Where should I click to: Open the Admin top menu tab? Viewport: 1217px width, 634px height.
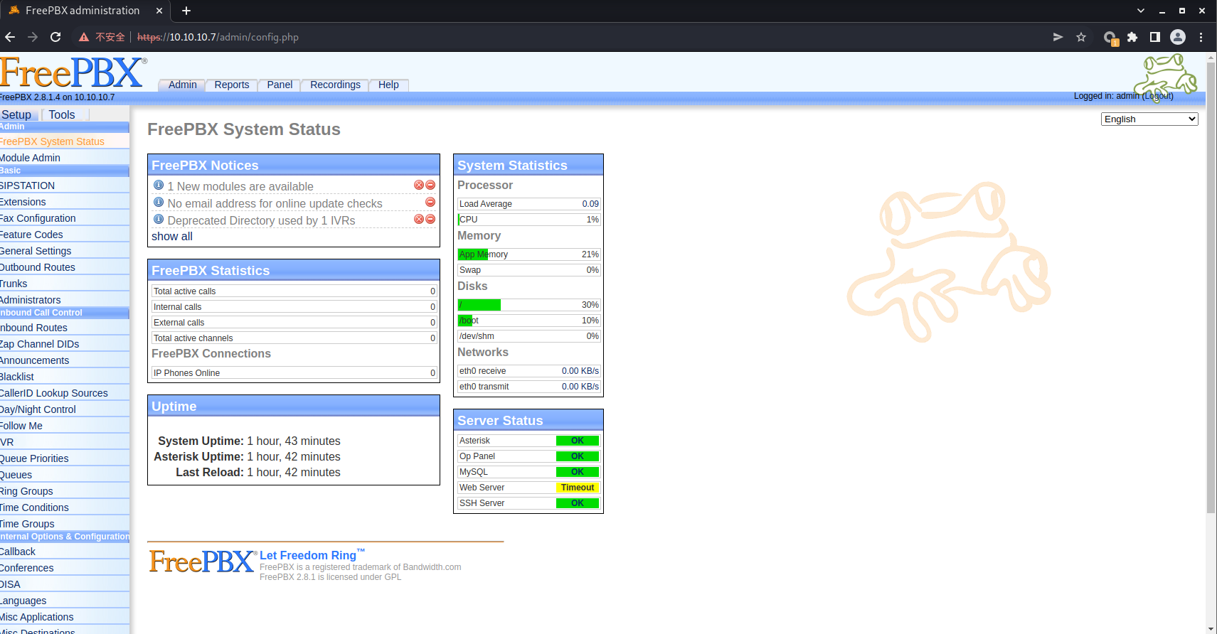tap(182, 85)
